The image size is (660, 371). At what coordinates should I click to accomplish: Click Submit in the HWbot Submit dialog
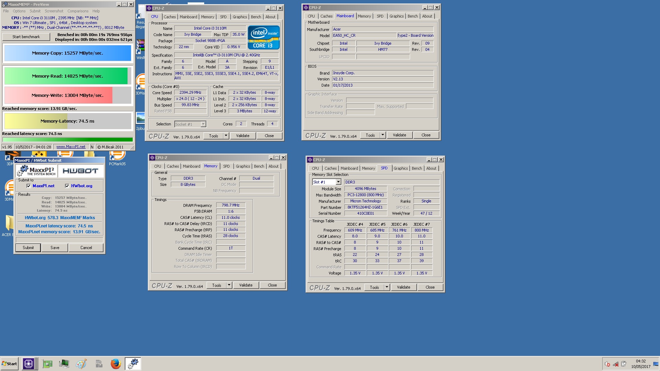coord(28,248)
